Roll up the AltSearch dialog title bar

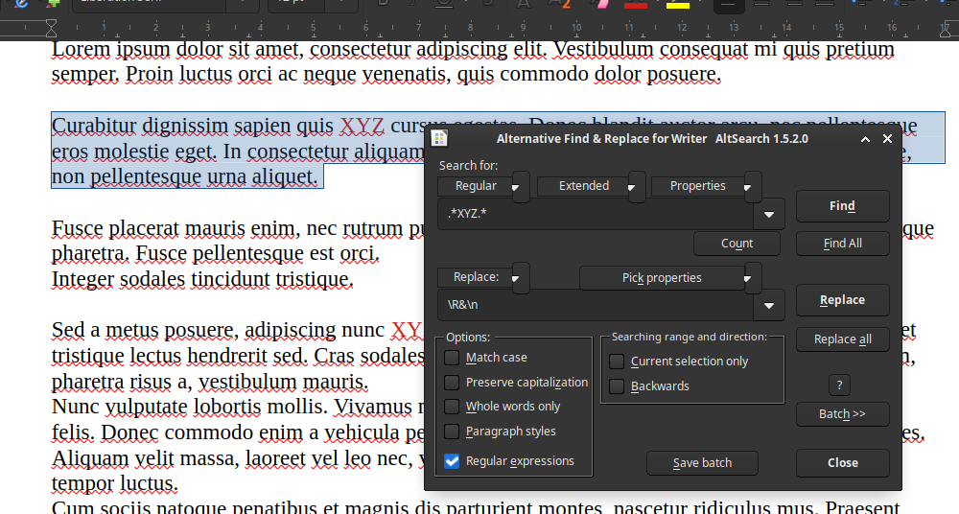pyautogui.click(x=865, y=139)
